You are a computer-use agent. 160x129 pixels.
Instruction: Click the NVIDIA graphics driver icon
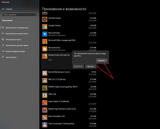click(45, 88)
